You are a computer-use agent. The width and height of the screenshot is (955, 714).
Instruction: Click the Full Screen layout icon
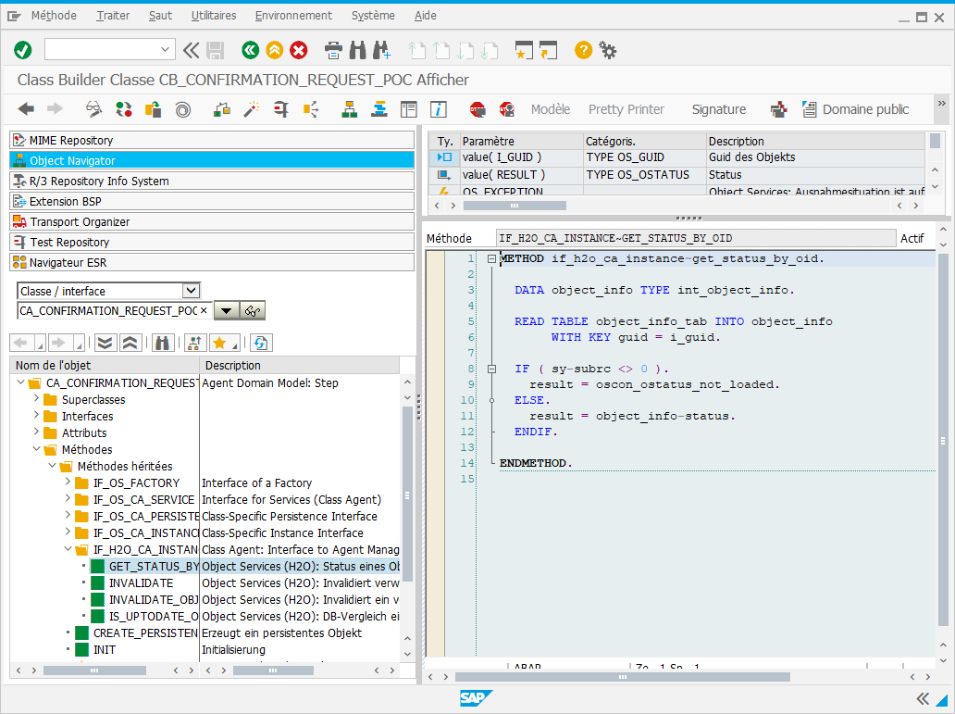click(409, 109)
